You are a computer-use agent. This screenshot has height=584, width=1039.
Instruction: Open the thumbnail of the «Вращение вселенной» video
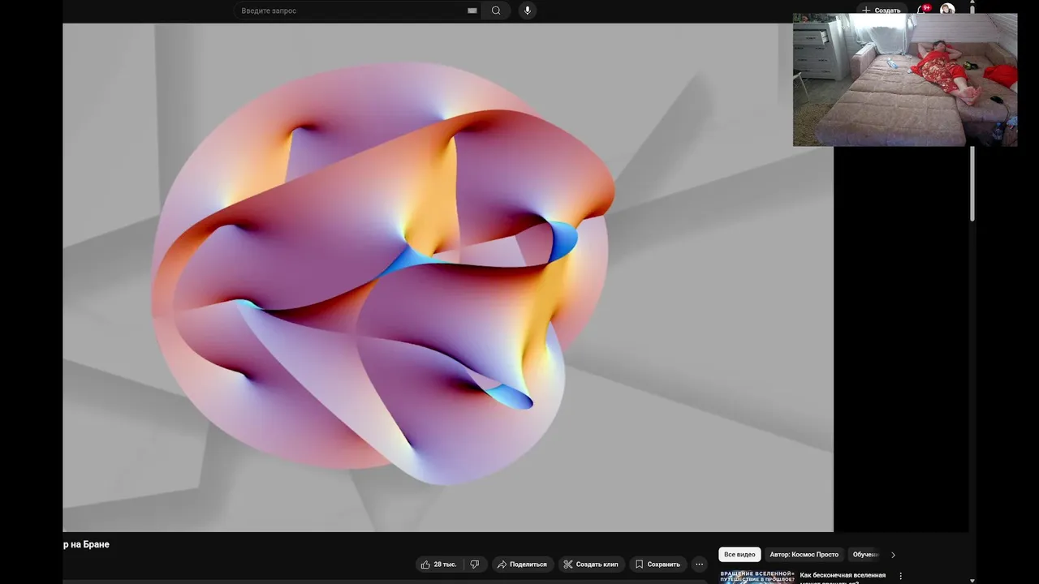(x=757, y=577)
